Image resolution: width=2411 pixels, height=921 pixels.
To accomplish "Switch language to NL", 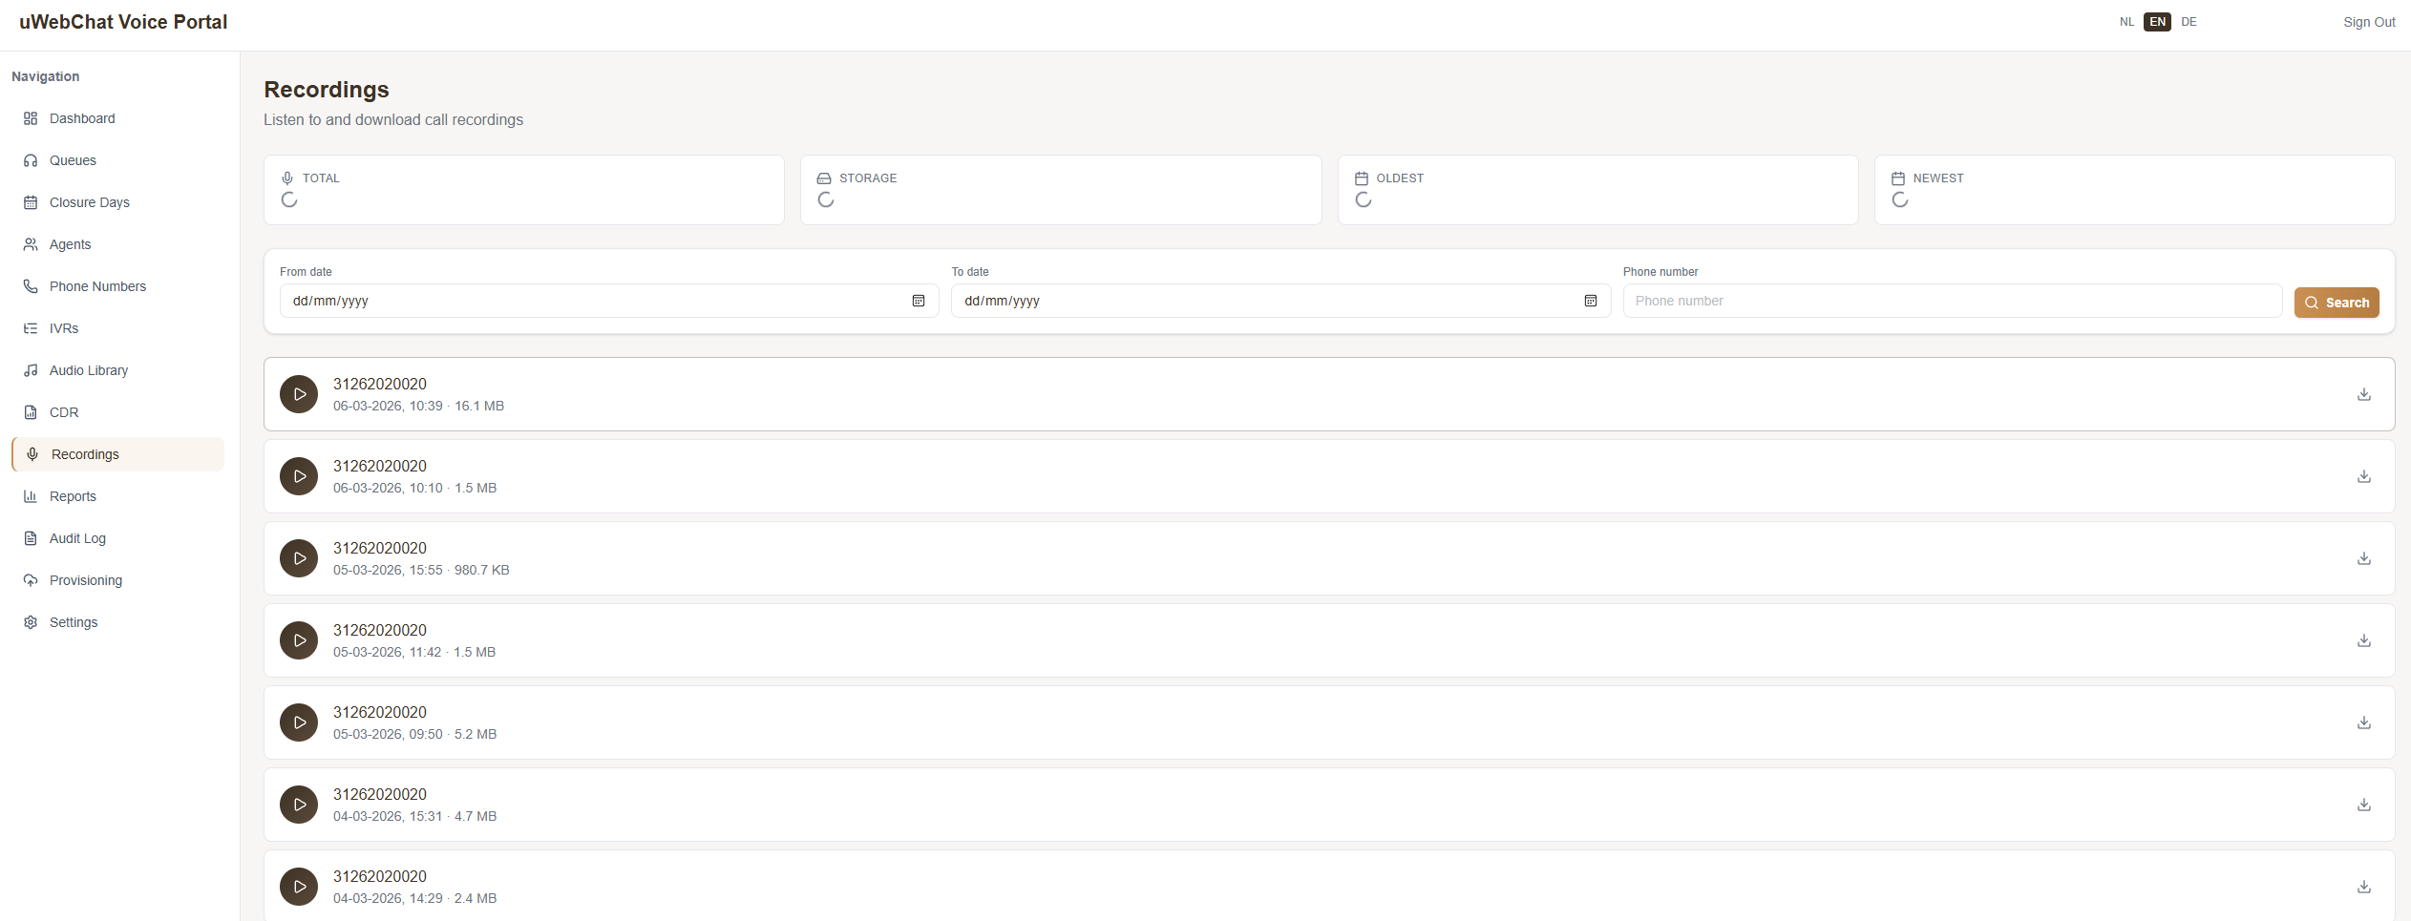I will (x=2126, y=22).
